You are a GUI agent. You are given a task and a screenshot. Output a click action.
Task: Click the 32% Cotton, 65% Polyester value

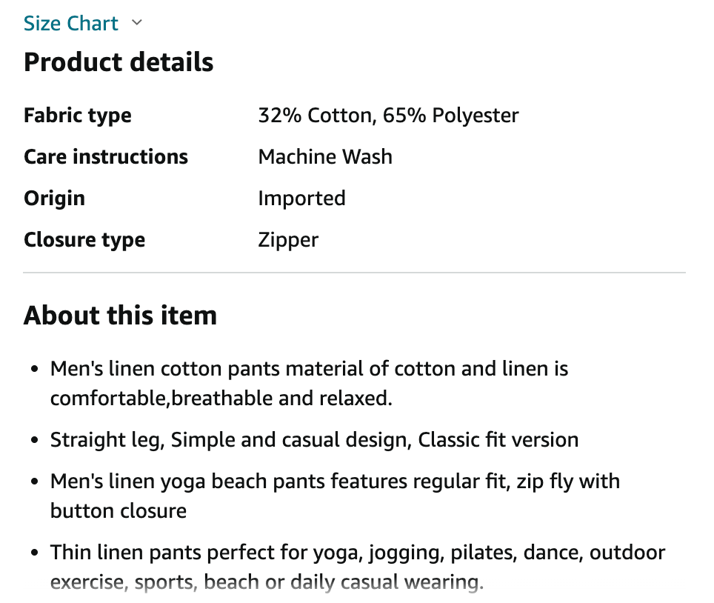point(388,116)
